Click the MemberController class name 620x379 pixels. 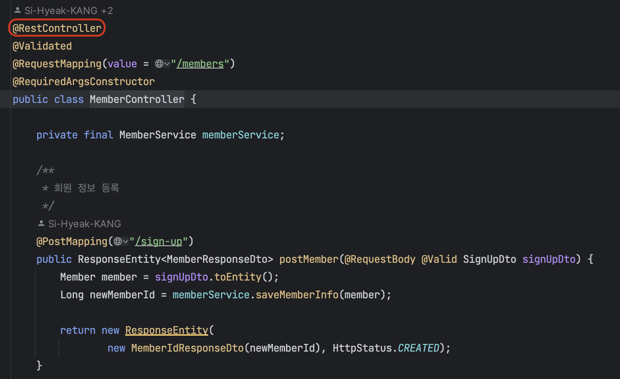137,99
